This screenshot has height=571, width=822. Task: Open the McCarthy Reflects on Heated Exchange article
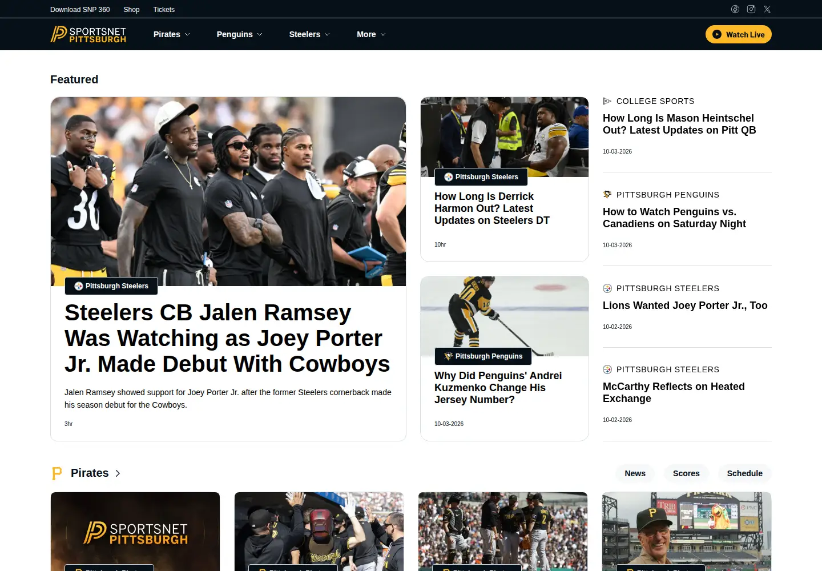674,392
